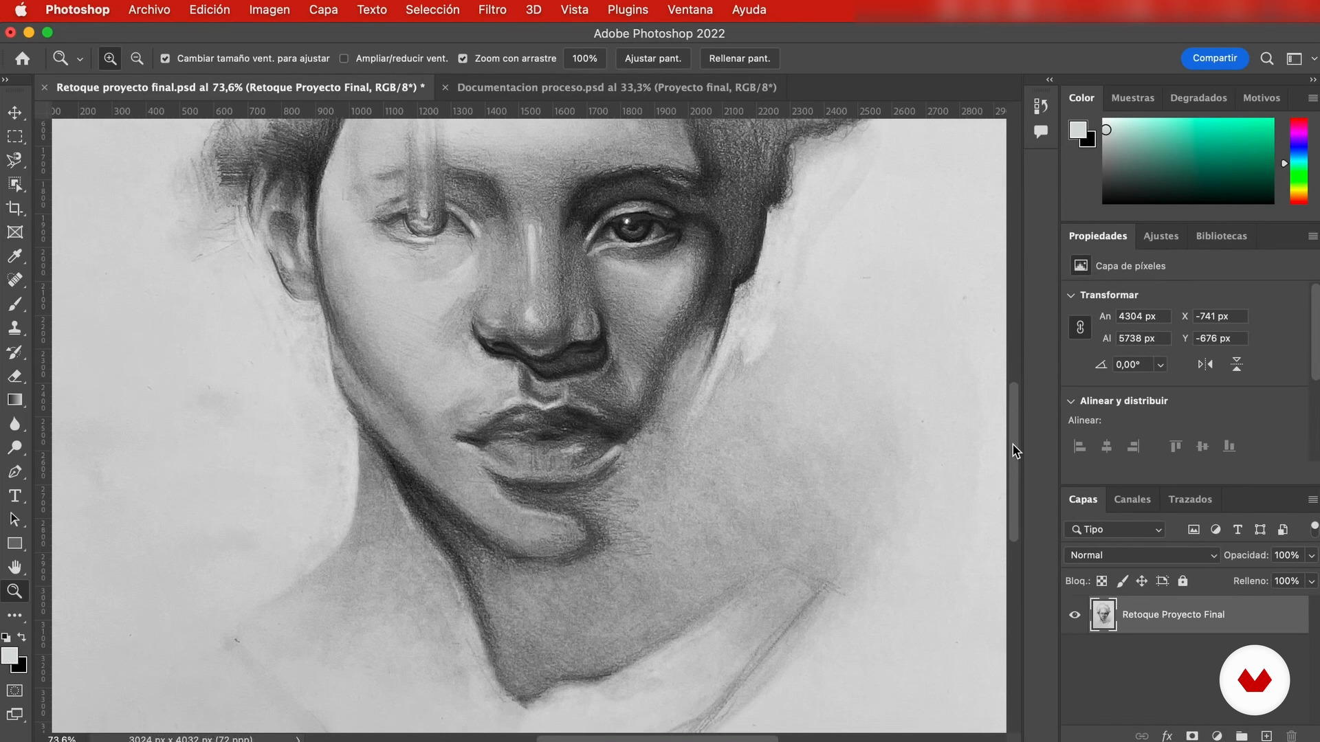Collapse the Transformar section

[x=1070, y=295]
